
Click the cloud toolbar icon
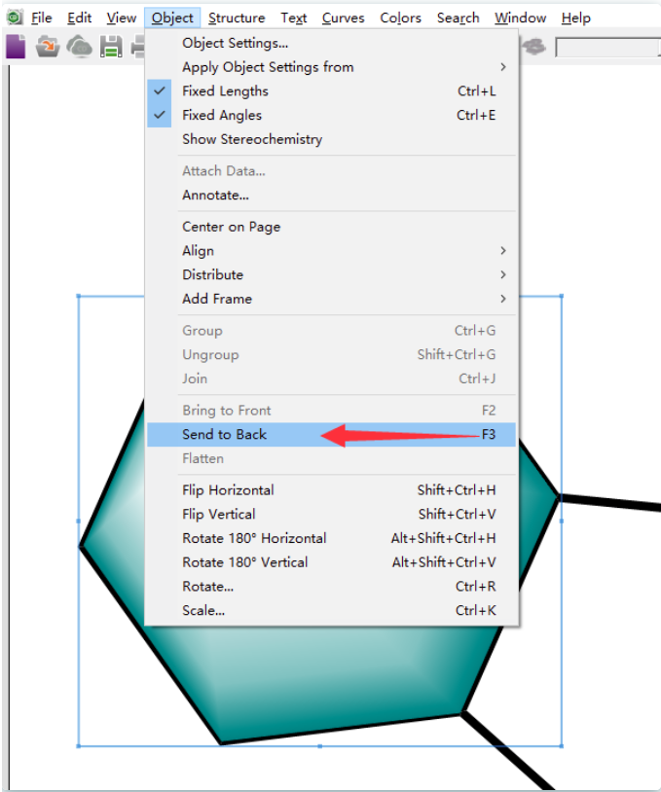pos(80,47)
